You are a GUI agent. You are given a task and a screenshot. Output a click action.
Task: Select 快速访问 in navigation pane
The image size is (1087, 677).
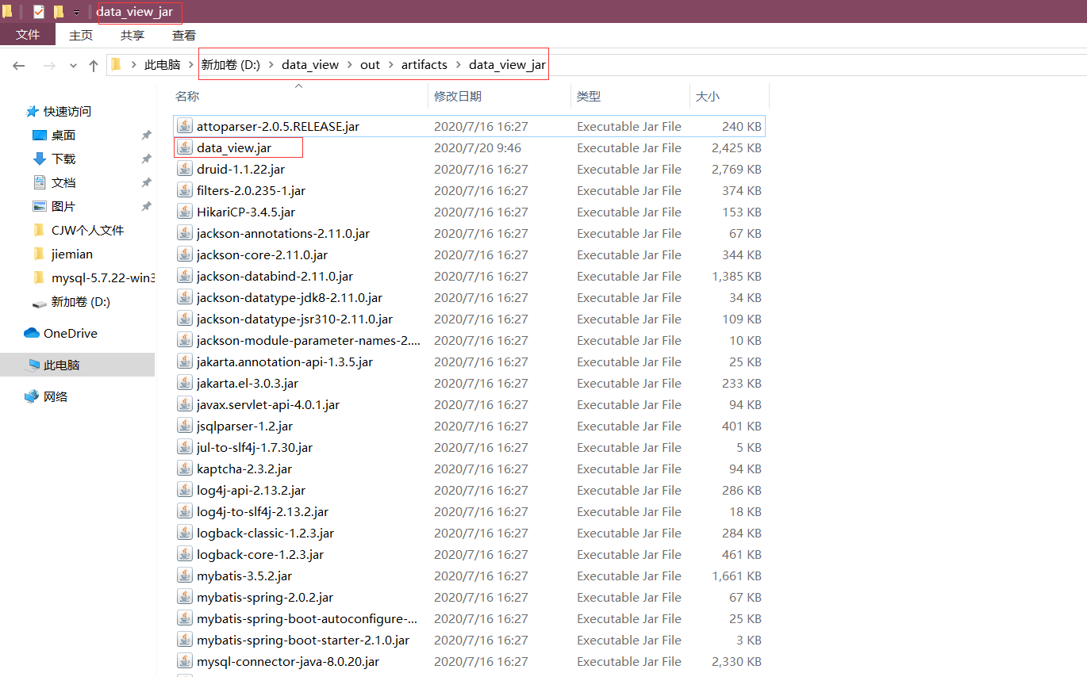(67, 112)
